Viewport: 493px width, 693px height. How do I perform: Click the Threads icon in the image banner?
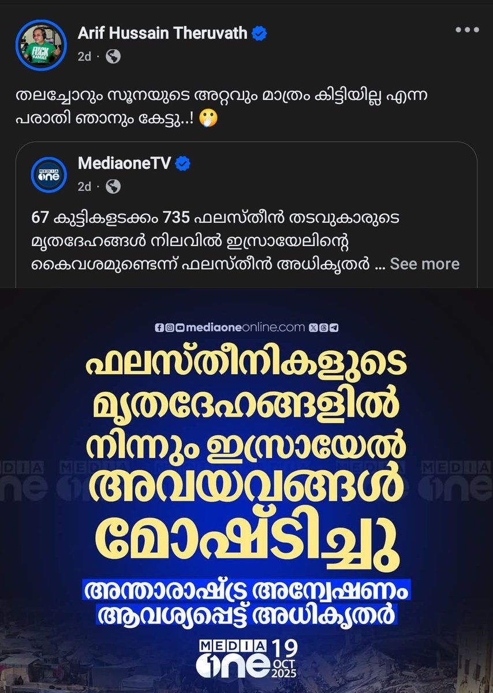tap(323, 327)
